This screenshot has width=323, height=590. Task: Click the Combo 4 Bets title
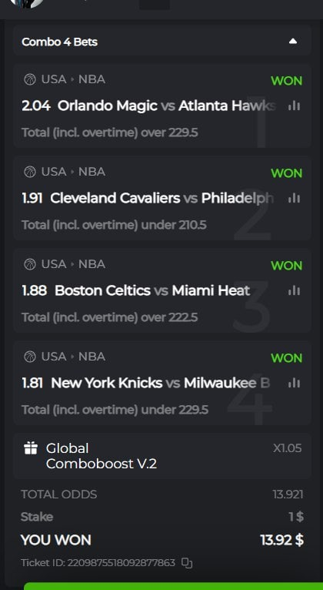coord(60,42)
